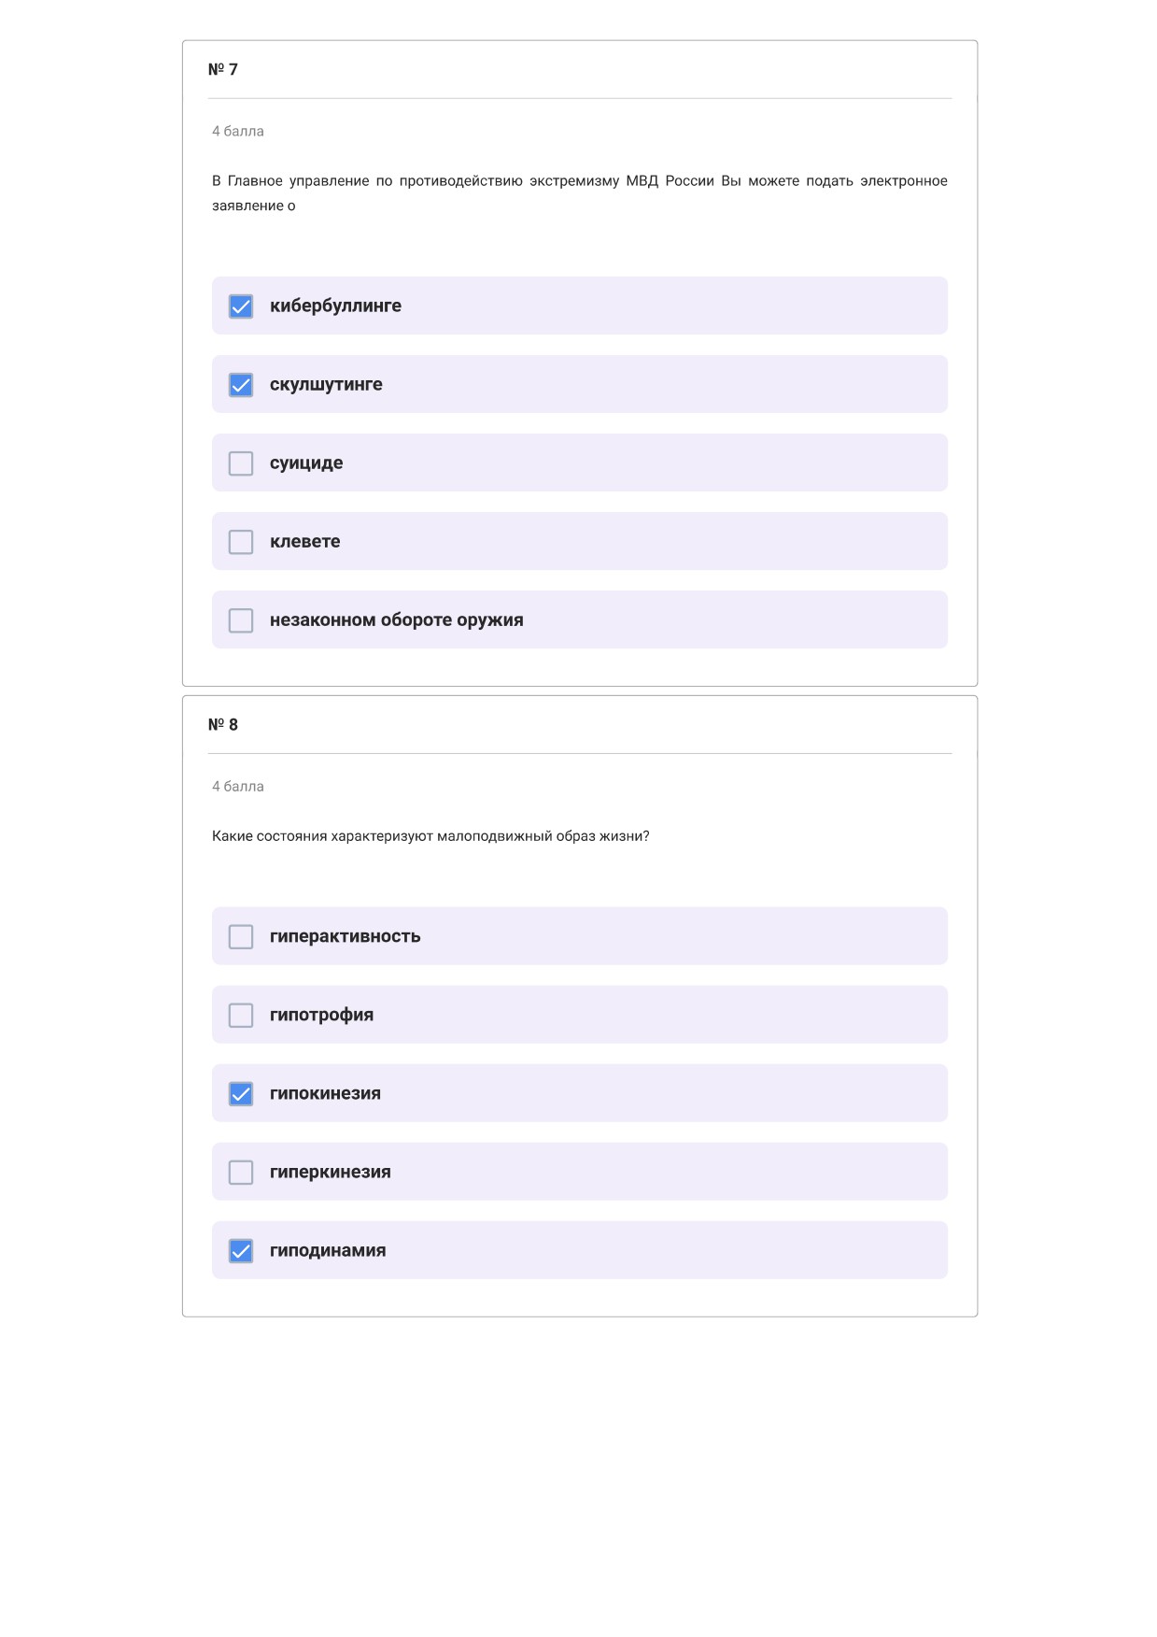The height and width of the screenshot is (1637, 1157).
Task: Uncheck the гипокинезия checkbox
Action: (241, 1093)
